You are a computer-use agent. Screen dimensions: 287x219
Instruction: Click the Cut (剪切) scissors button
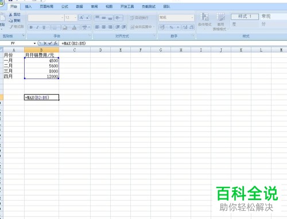click(x=14, y=14)
